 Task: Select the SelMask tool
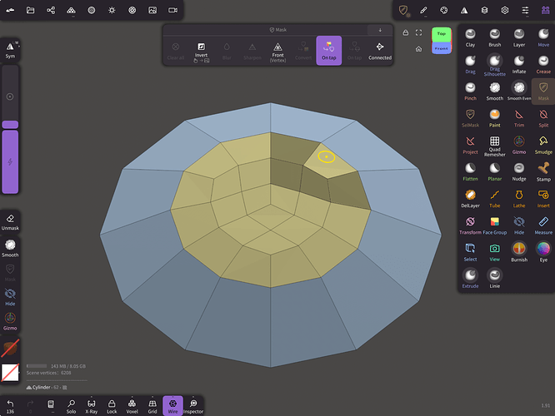(x=470, y=118)
